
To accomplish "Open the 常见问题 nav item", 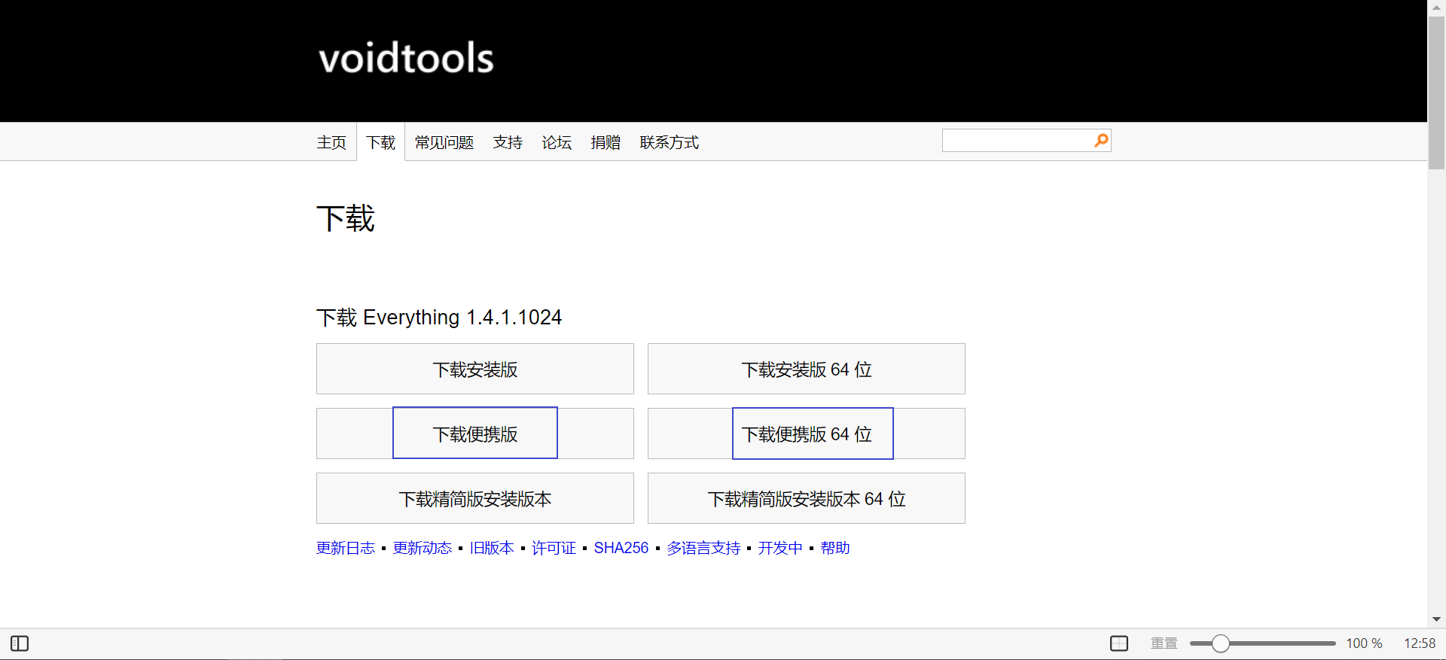I will coord(444,142).
